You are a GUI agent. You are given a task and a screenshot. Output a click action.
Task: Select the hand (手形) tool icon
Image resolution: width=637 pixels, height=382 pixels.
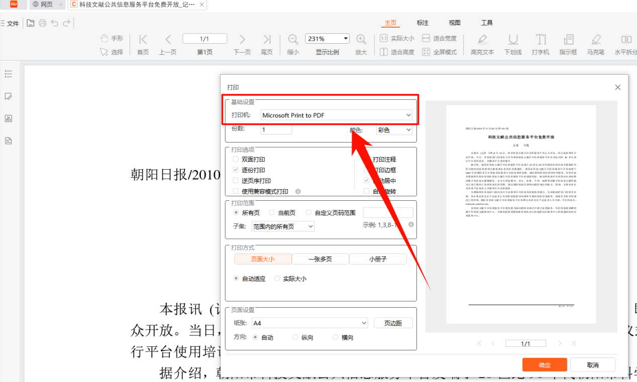pos(104,38)
